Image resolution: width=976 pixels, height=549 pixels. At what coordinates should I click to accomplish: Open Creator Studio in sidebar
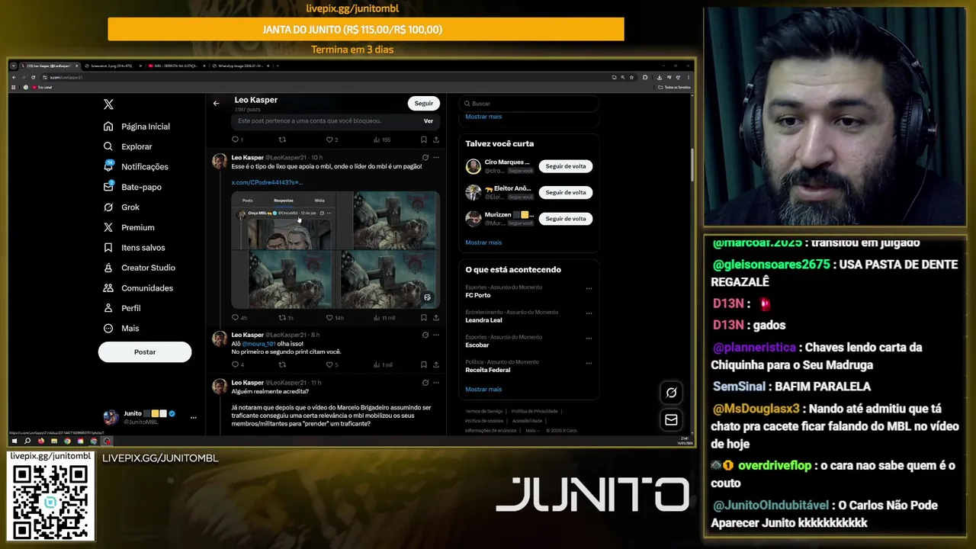click(140, 268)
